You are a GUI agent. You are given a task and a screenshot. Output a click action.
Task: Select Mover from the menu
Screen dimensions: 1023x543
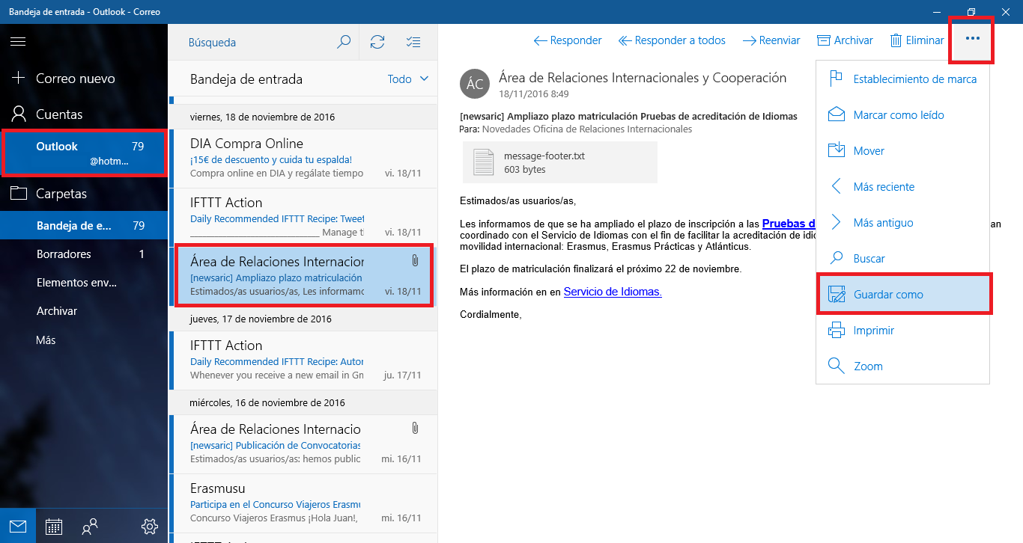(x=902, y=150)
